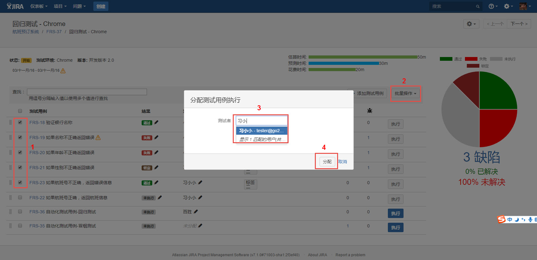Click Sogou input method S icon
The height and width of the screenshot is (260, 537).
[x=502, y=219]
